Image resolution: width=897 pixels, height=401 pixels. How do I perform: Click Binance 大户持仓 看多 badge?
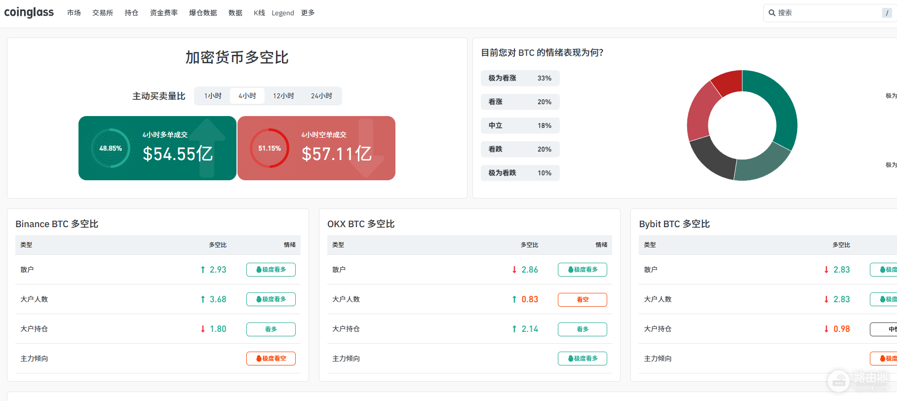[x=271, y=329]
